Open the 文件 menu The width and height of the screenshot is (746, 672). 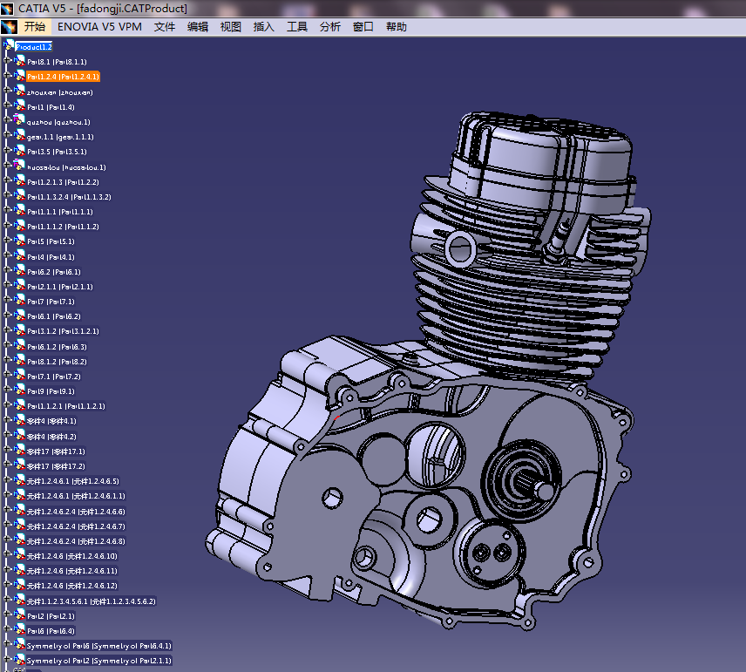165,27
